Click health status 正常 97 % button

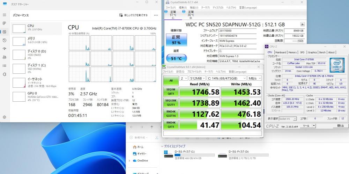pos(176,40)
